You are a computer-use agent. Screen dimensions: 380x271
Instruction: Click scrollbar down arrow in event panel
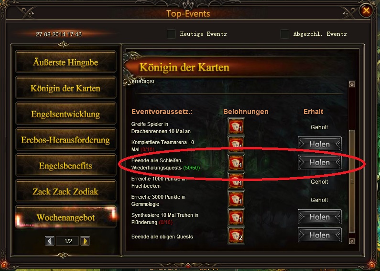(x=352, y=241)
